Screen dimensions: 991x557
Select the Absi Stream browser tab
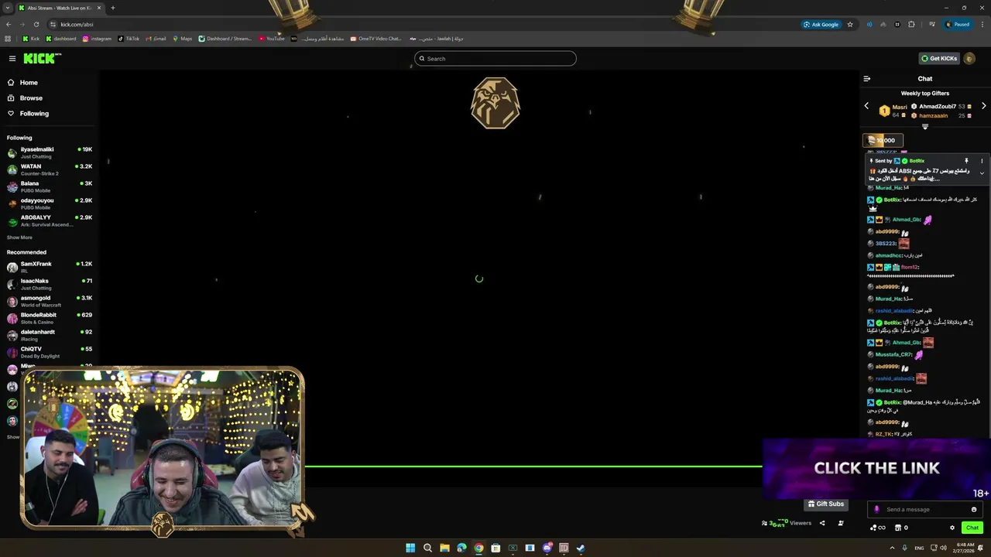(x=60, y=8)
